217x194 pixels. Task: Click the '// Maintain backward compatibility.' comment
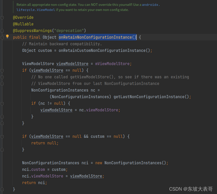(x=62, y=44)
